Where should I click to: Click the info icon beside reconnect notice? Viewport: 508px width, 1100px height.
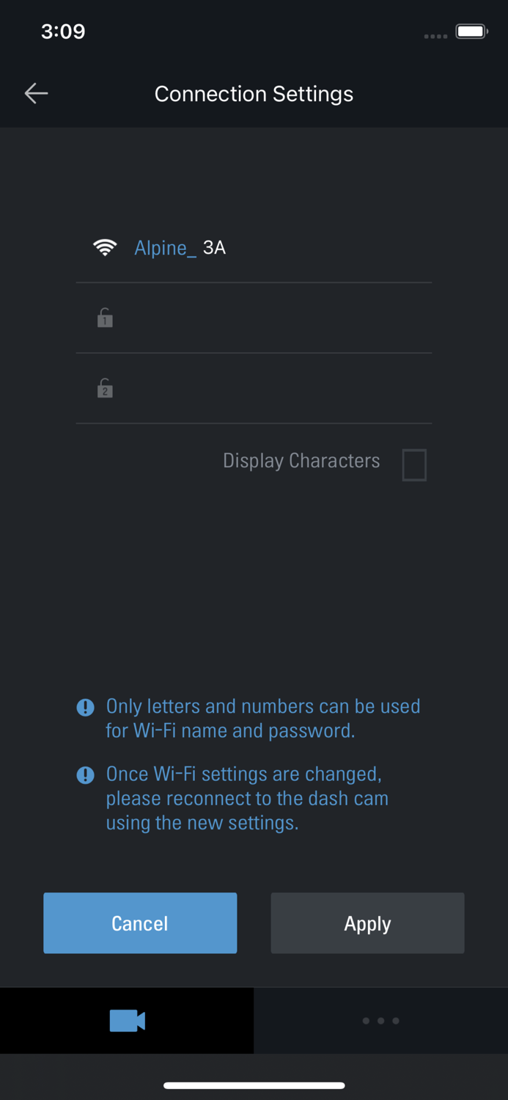click(85, 774)
